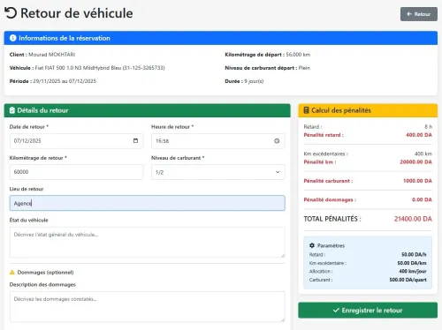Click the duration value 9 jour(s)
This screenshot has width=442, height=330.
pos(254,81)
